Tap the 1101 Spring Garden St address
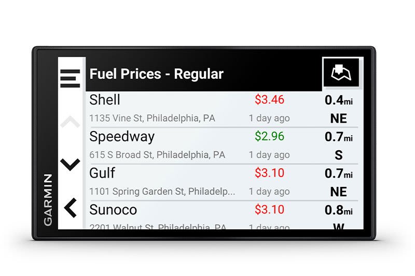The image size is (415, 276). coord(162,192)
